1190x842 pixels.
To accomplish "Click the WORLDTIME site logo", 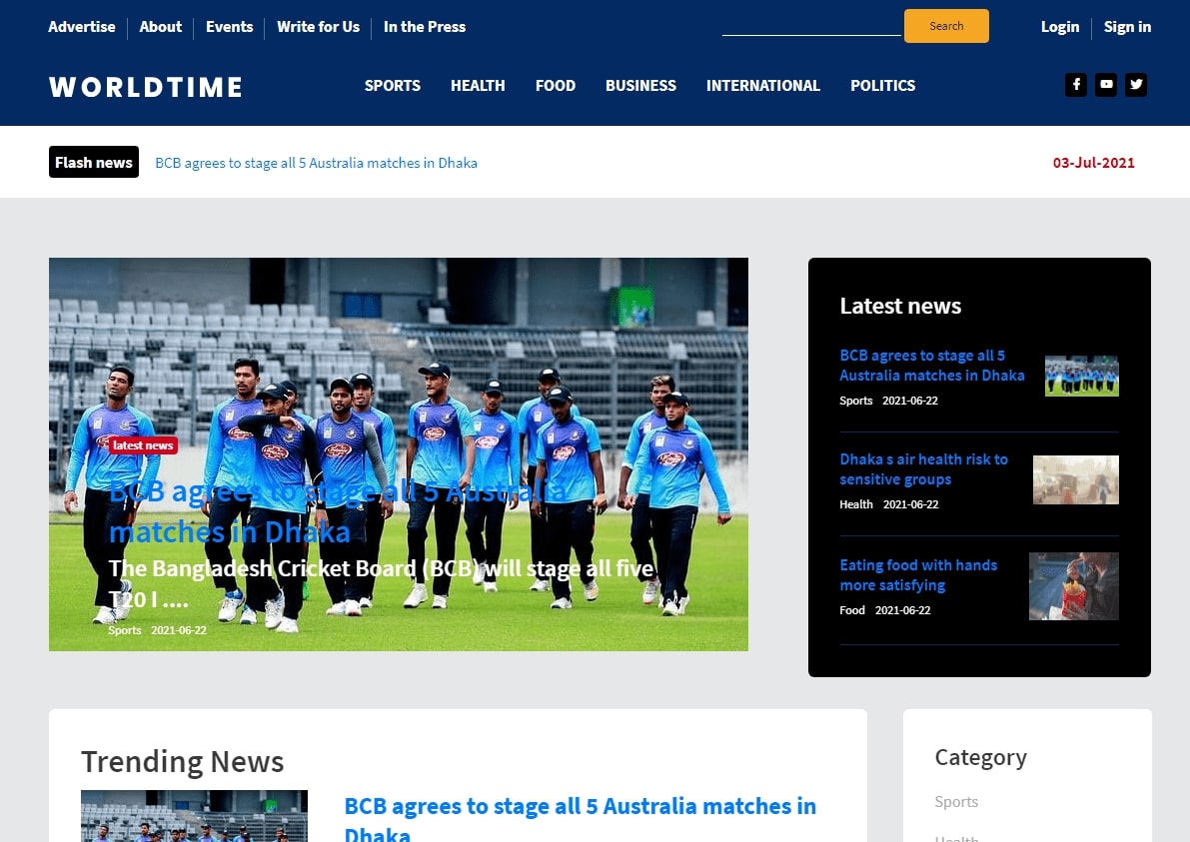I will pyautogui.click(x=145, y=87).
